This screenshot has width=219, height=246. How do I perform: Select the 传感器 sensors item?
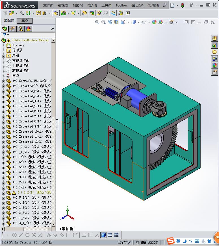tap(17, 50)
